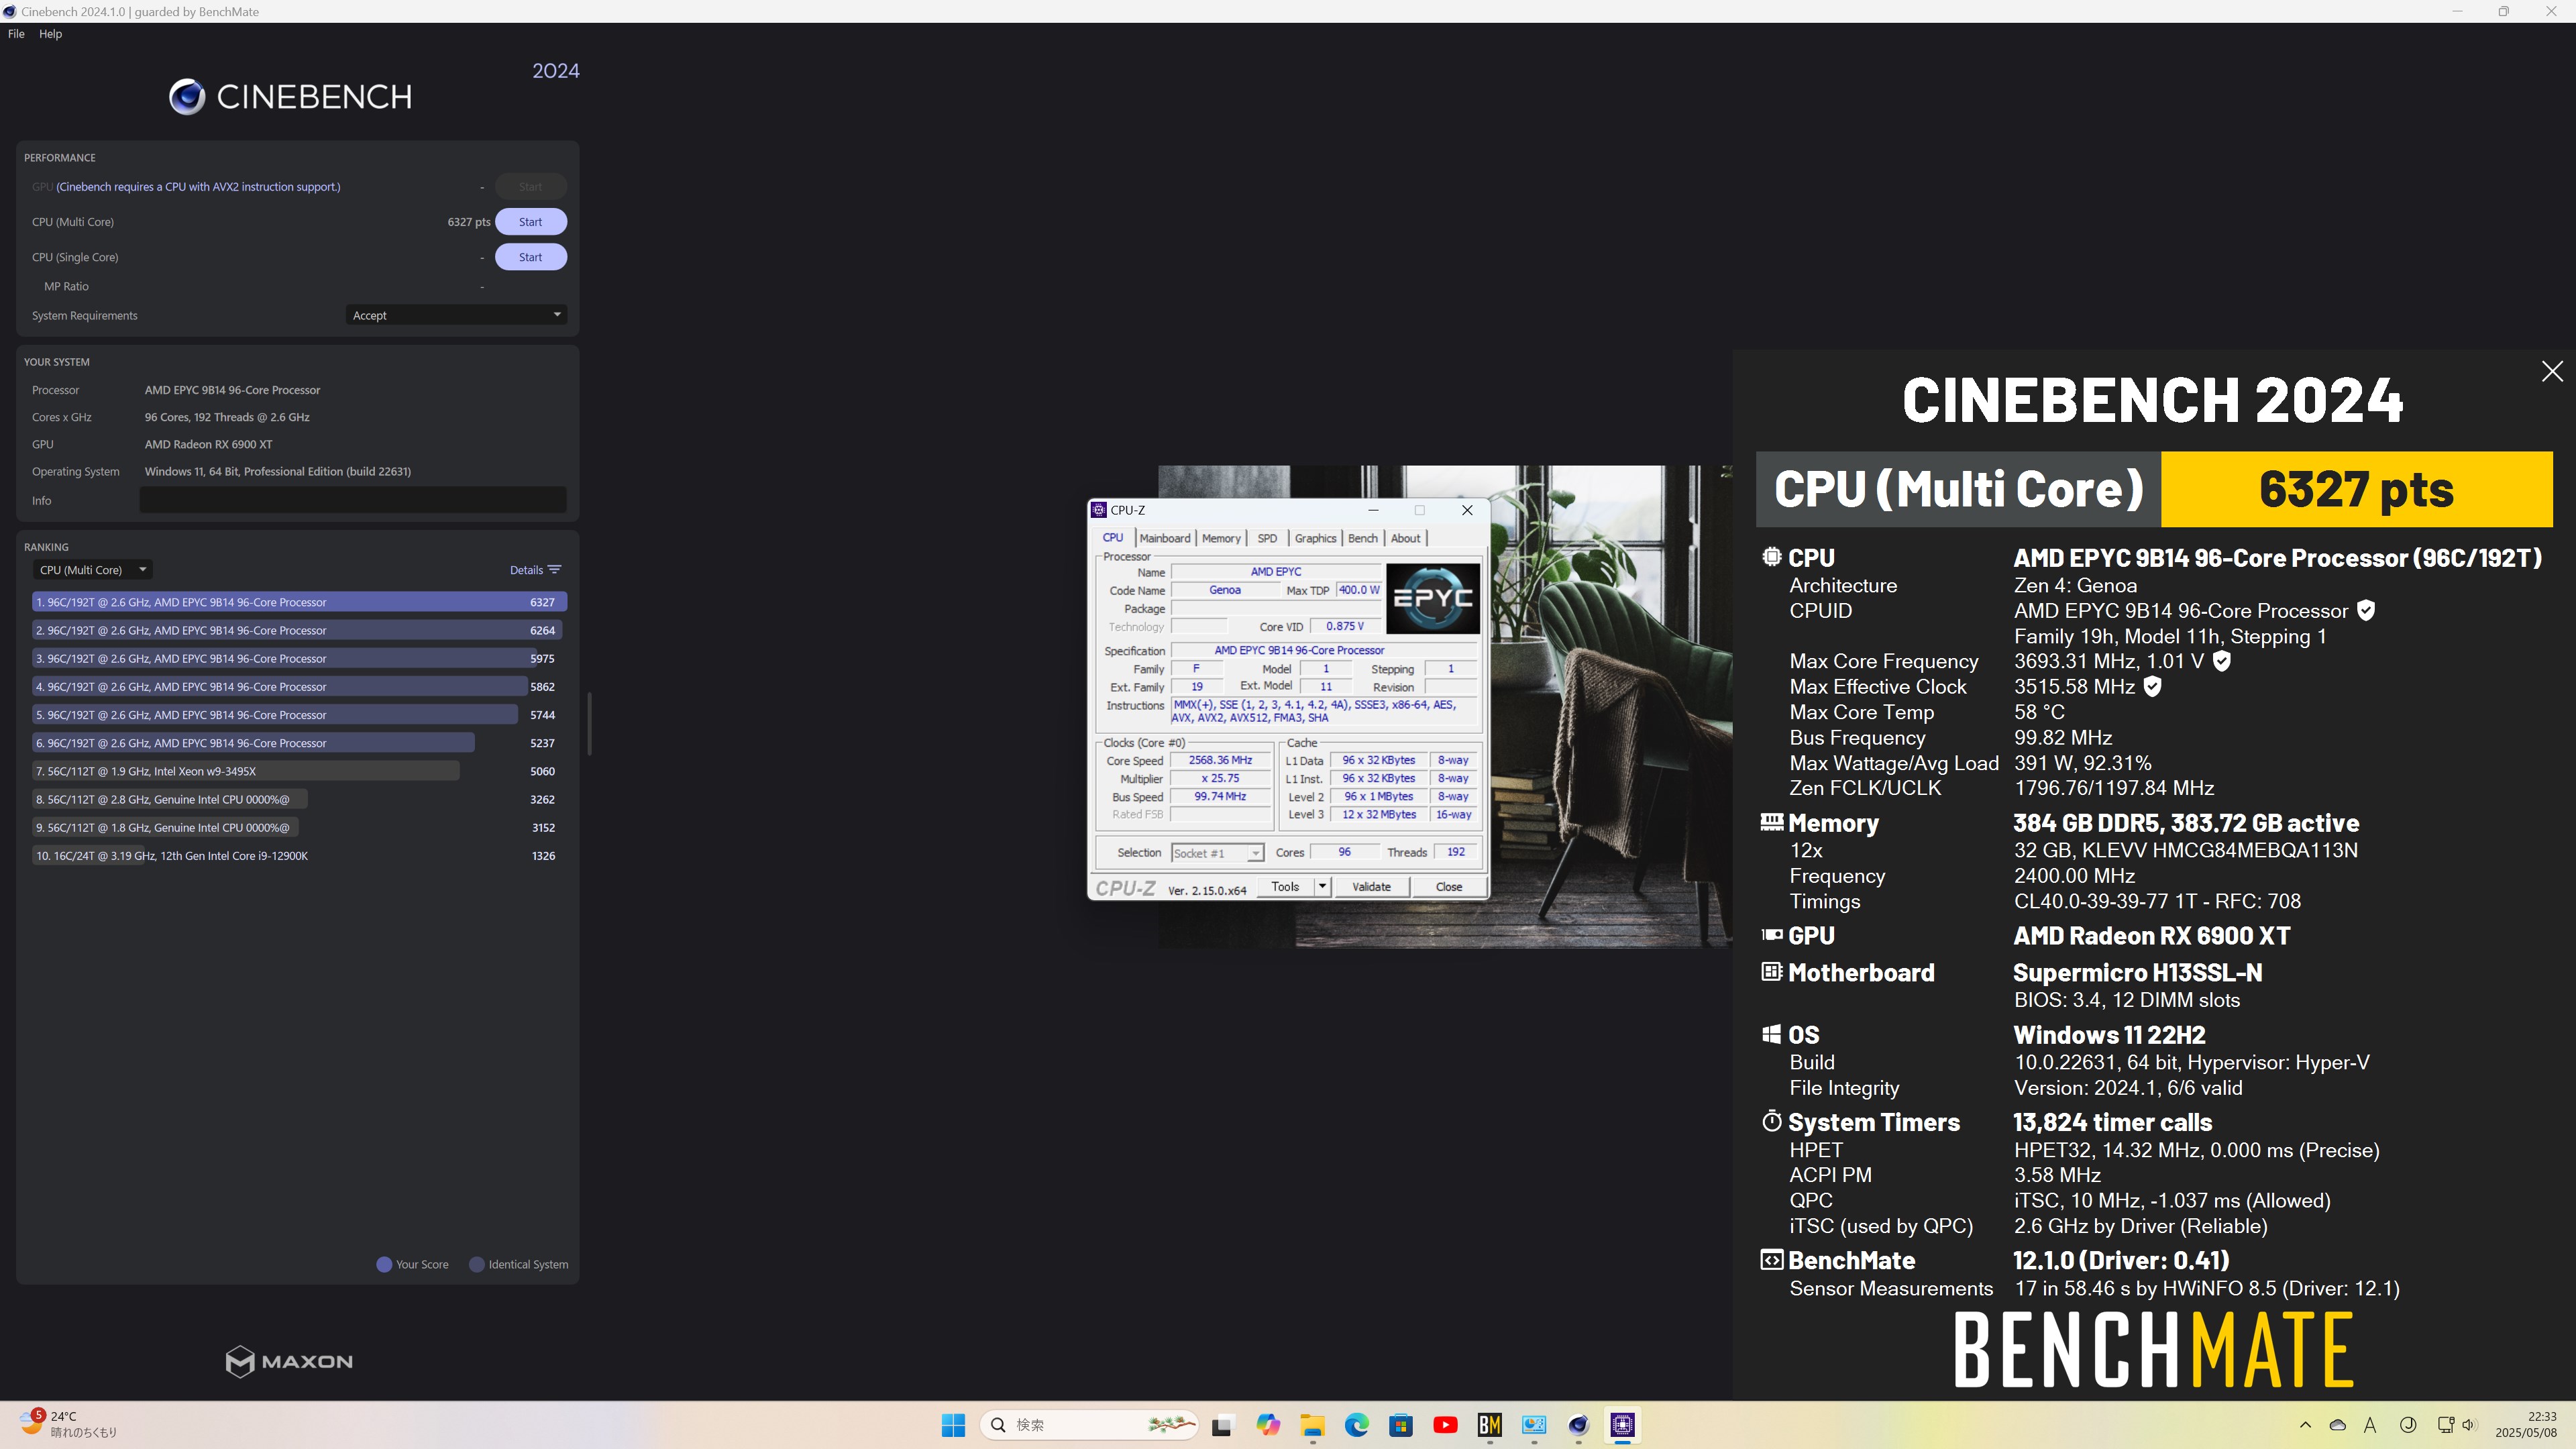The width and height of the screenshot is (2576, 1449).
Task: Switch to the About tab in CPU-Z
Action: pos(1405,538)
